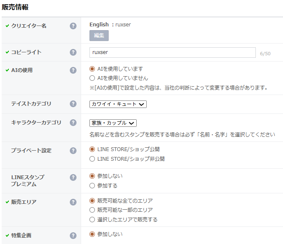Image resolution: width=283 pixels, height=244 pixels.
Task: Select 販売可能な一部のエリア radio button
Action: coord(92,210)
